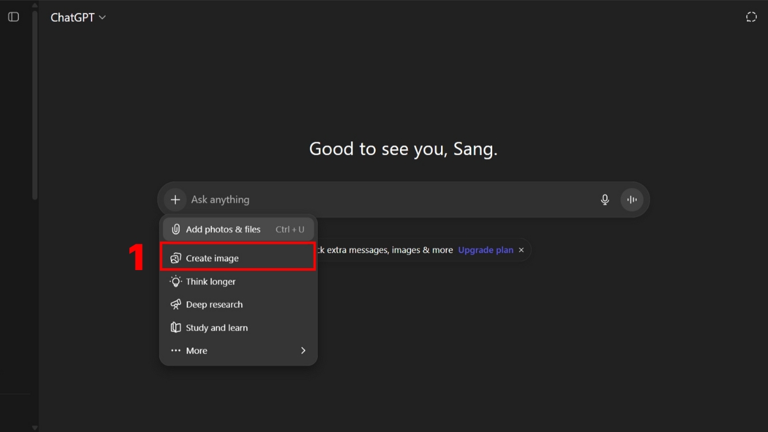The image size is (768, 432).
Task: Click the chevron arrow next to More
Action: [303, 351]
